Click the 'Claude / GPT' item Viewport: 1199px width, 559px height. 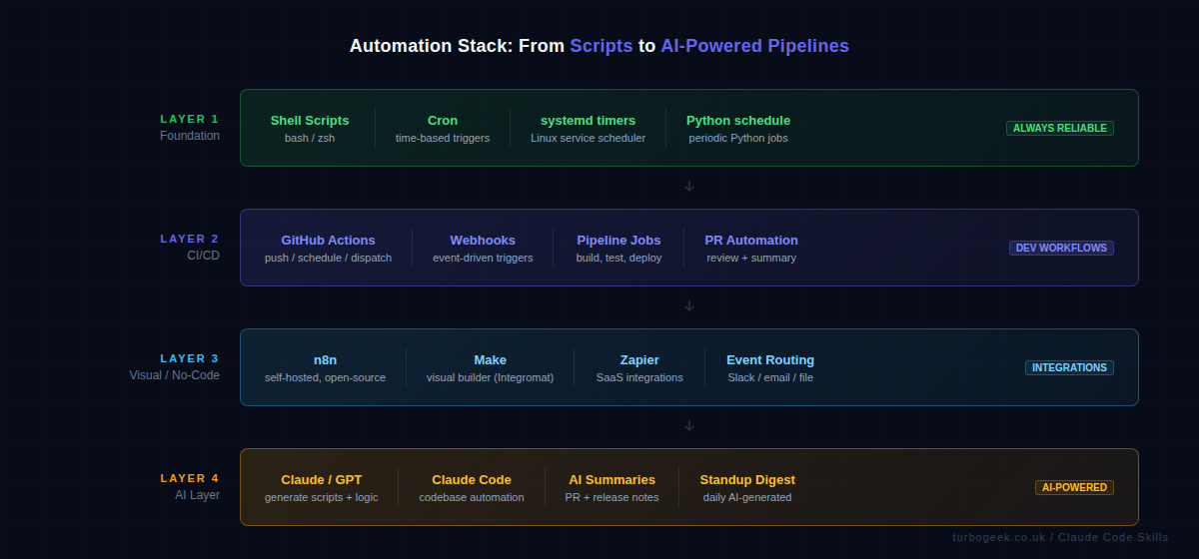pos(322,480)
